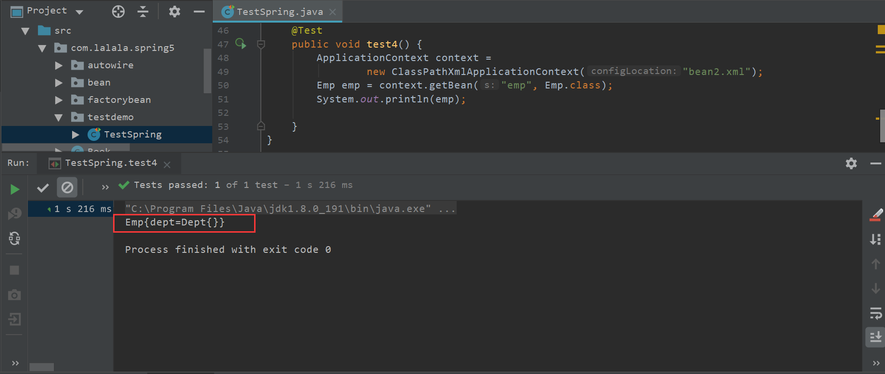The width and height of the screenshot is (885, 374).
Task: Click the @Test annotation
Action: click(307, 30)
